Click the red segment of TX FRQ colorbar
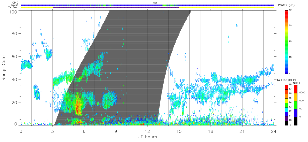308x142 pixels. coord(286,87)
